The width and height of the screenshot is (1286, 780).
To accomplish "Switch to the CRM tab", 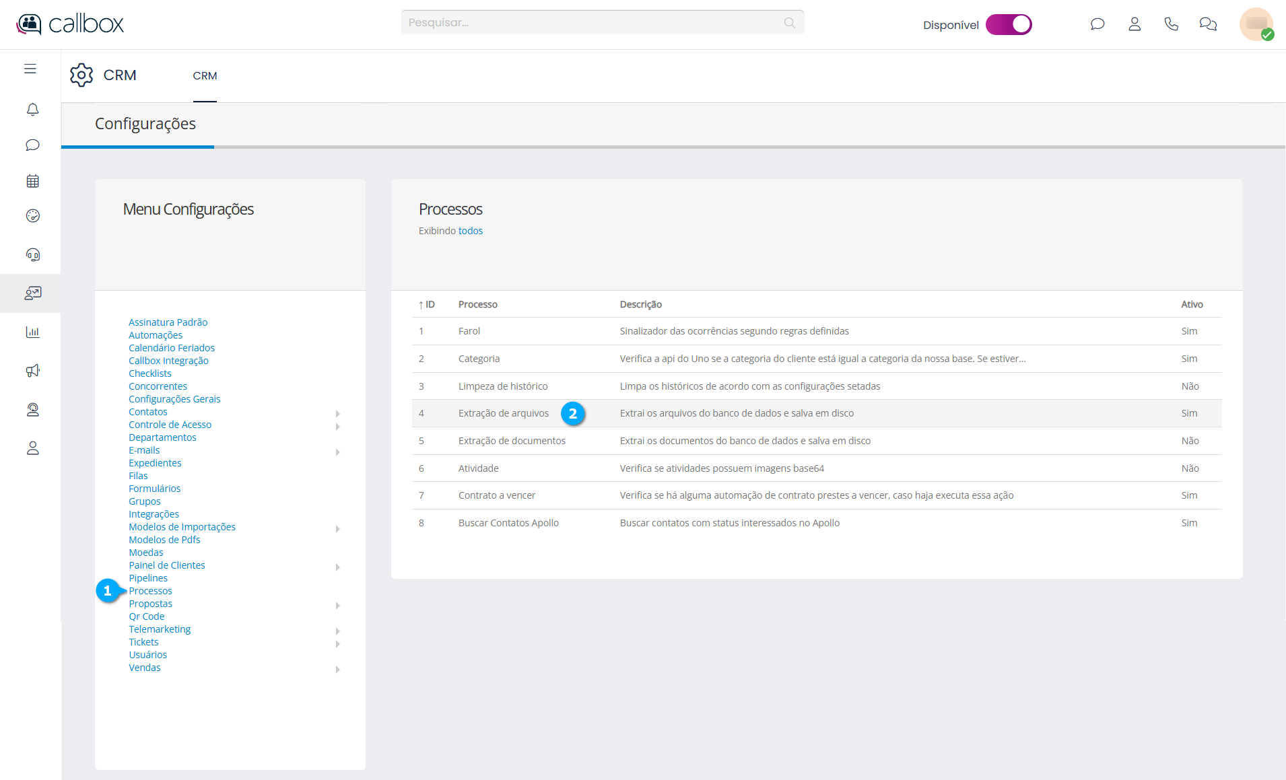I will [x=205, y=76].
